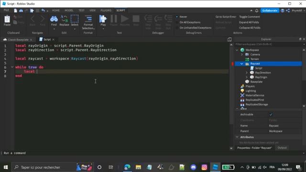Click the Select tool icon

(x=75, y=19)
